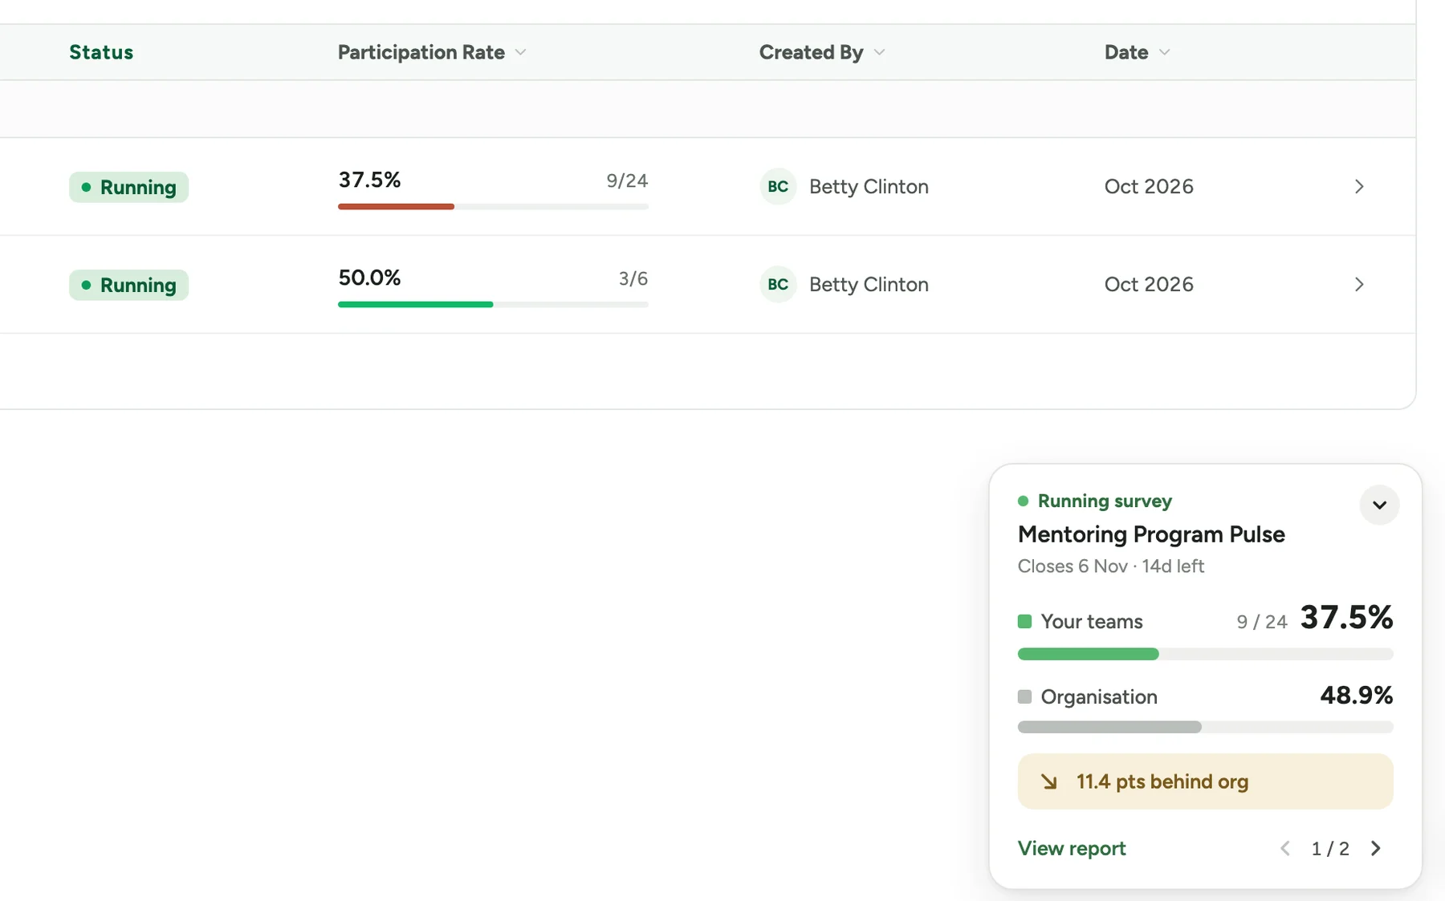
Task: Click the 9/24 response count in table
Action: pyautogui.click(x=627, y=181)
